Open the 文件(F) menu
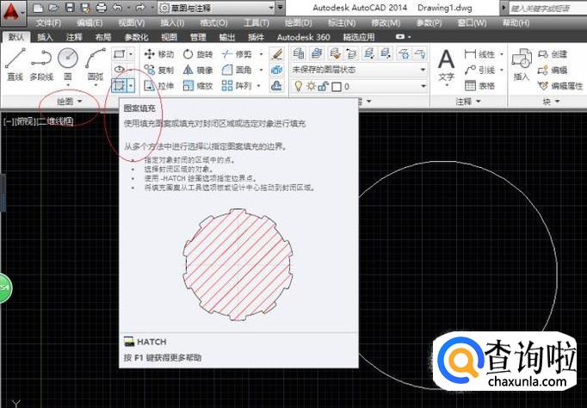Viewport: 587px width, 408px height. click(49, 22)
